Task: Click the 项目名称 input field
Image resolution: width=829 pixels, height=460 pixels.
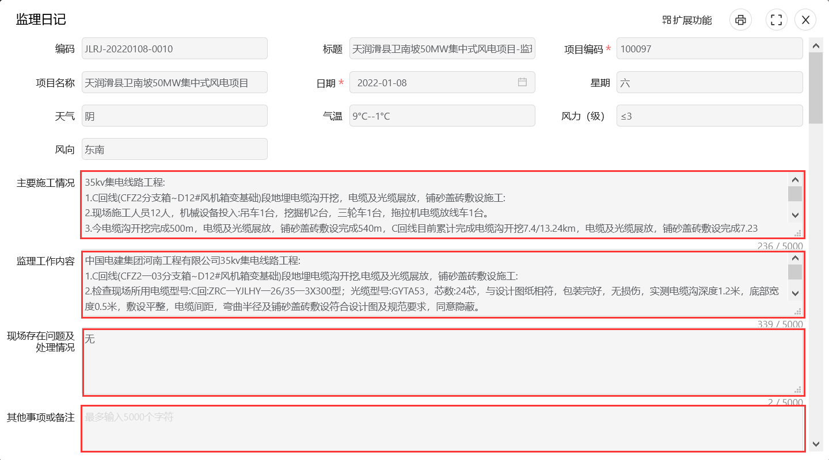Action: click(x=174, y=82)
